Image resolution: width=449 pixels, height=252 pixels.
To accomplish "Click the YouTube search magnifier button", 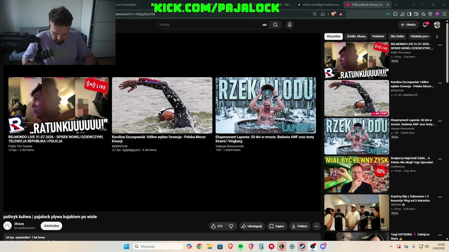I will (275, 24).
